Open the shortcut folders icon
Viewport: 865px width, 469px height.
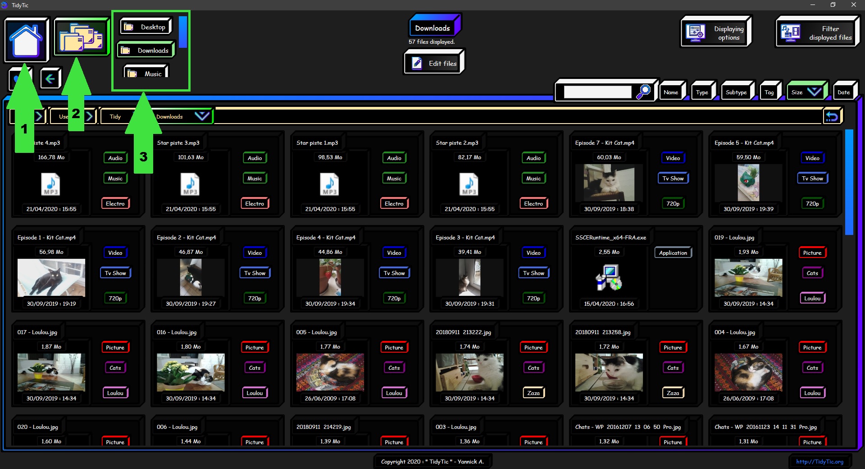(x=82, y=37)
